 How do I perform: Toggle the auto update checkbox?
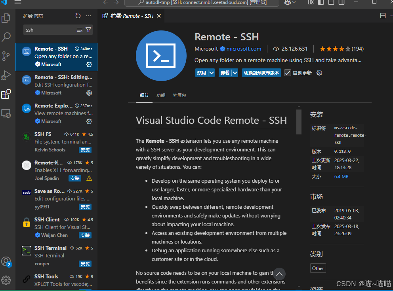[x=288, y=73]
